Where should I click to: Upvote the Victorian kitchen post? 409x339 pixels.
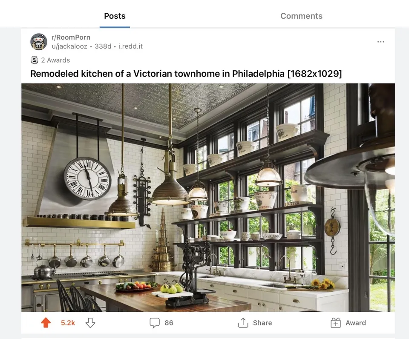[46, 322]
